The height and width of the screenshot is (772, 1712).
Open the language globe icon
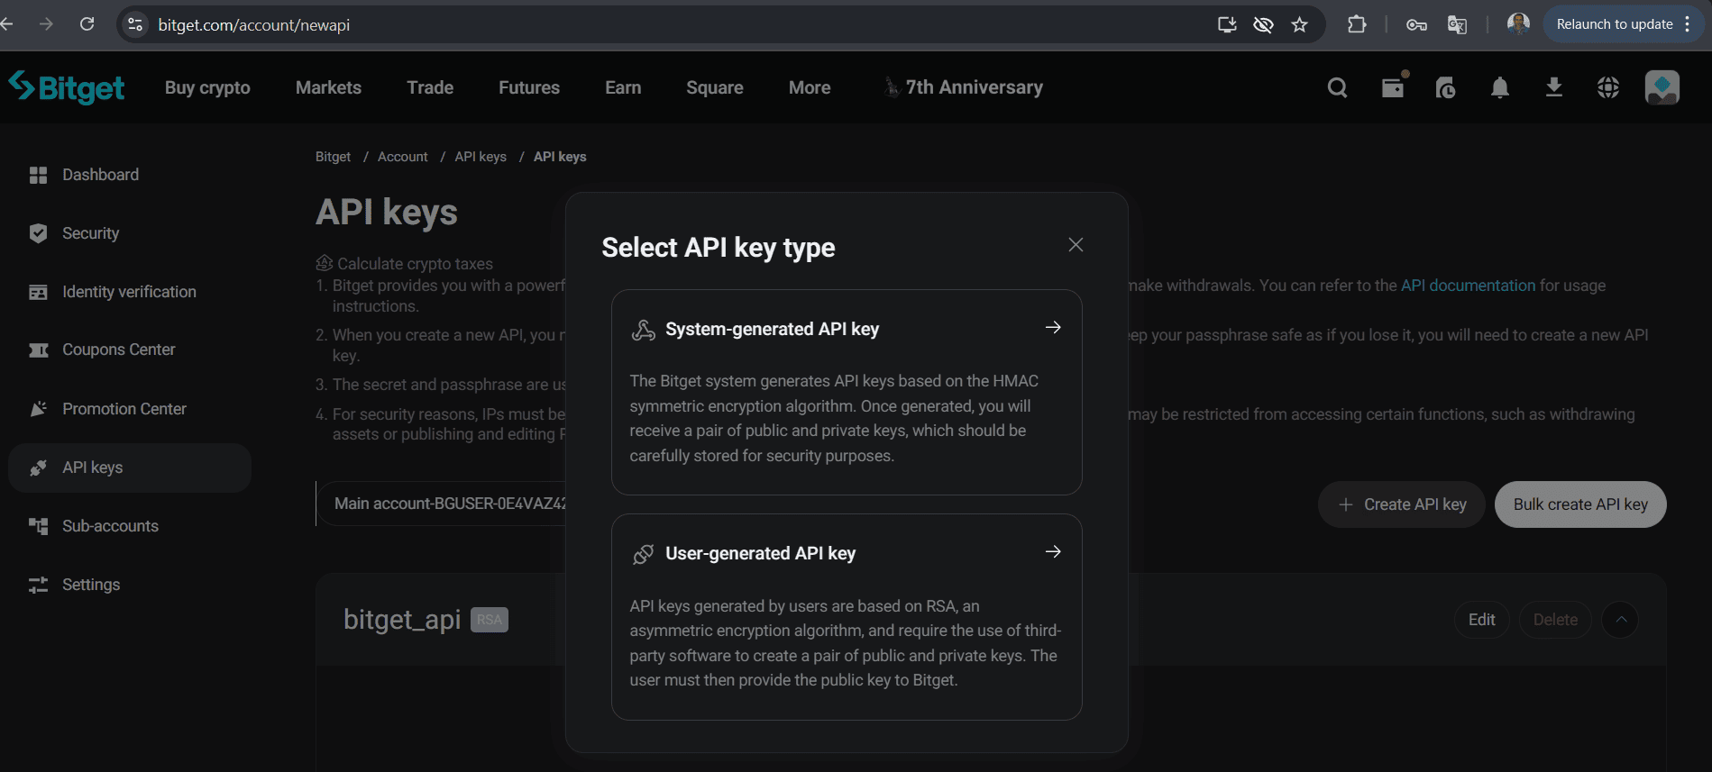coord(1607,87)
